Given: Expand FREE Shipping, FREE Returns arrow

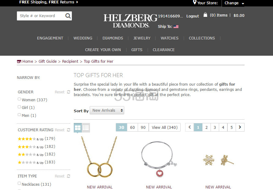Looking at the screenshot, I should click(x=77, y=2).
